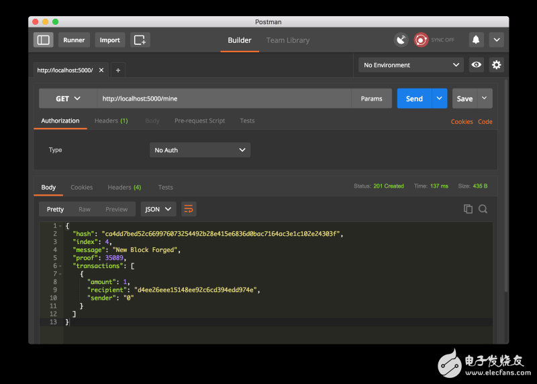Send the request with Send button
537x384 pixels.
pos(414,99)
